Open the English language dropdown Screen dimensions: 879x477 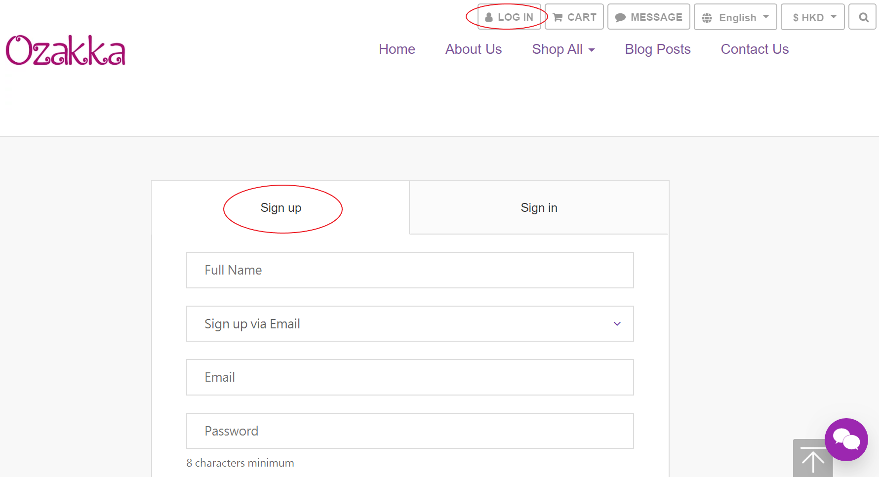[735, 17]
